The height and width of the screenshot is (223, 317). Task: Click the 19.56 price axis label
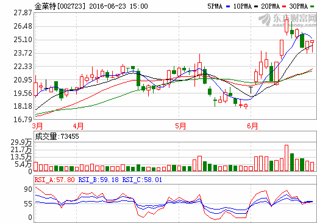pos(23,93)
